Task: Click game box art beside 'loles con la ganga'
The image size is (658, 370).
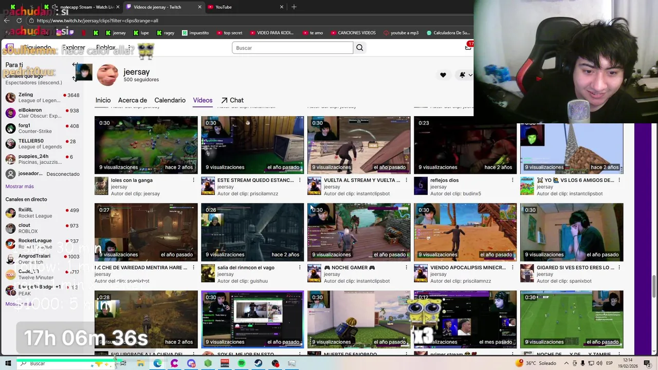Action: (101, 186)
